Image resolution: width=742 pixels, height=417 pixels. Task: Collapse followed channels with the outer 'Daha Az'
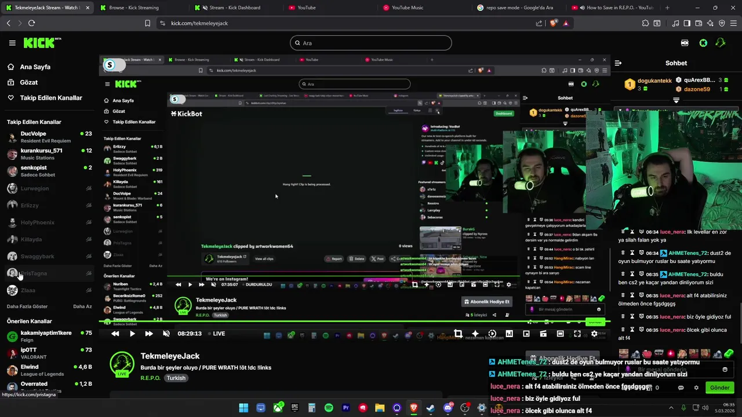point(82,306)
